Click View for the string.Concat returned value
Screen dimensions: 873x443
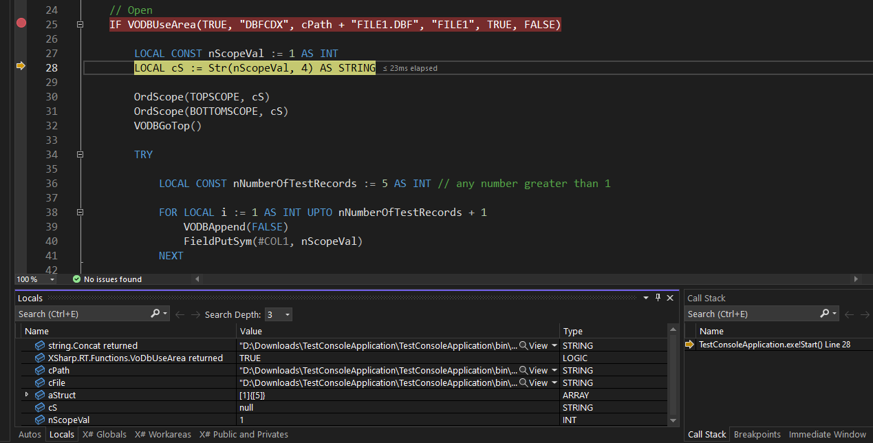[537, 345]
